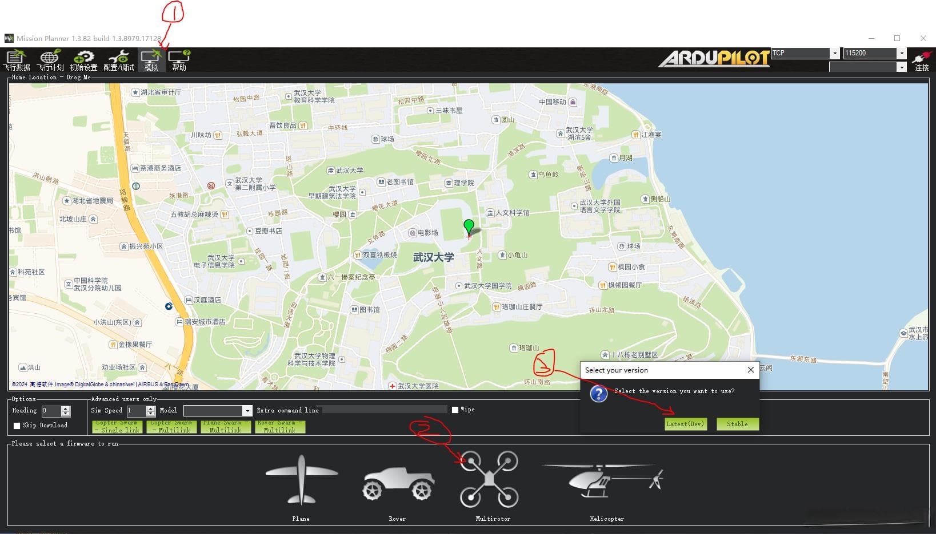Click Rover Swarm - Multilink button
Image resolution: width=936 pixels, height=534 pixels.
(x=280, y=427)
